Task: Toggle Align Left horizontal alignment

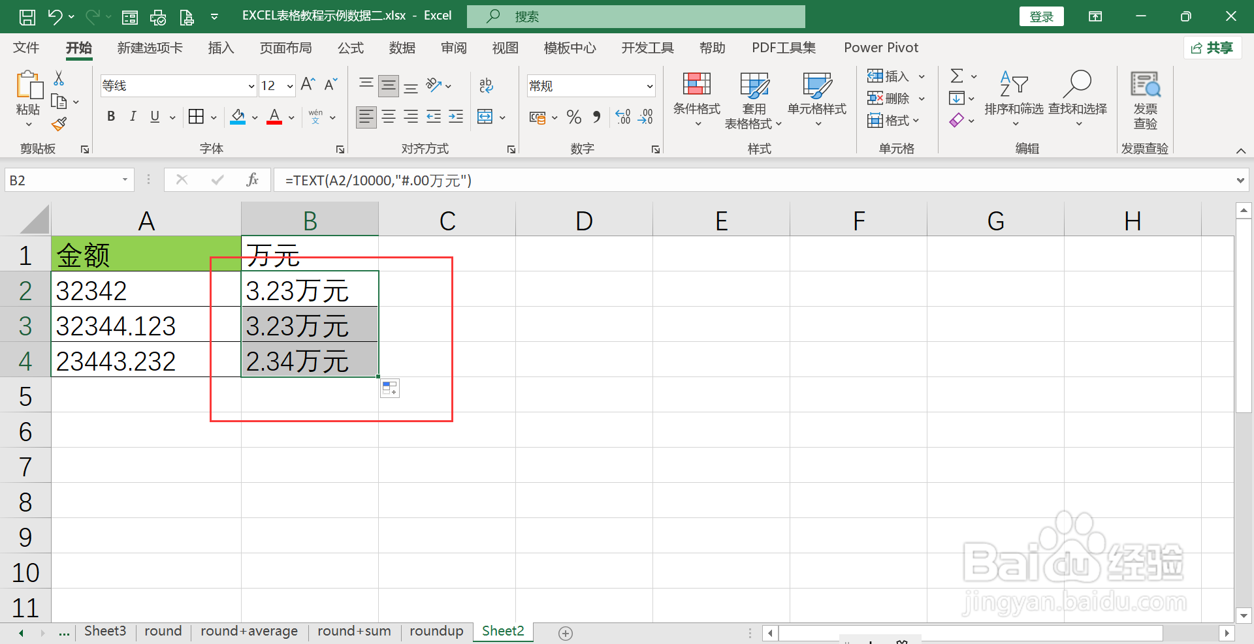Action: tap(366, 117)
